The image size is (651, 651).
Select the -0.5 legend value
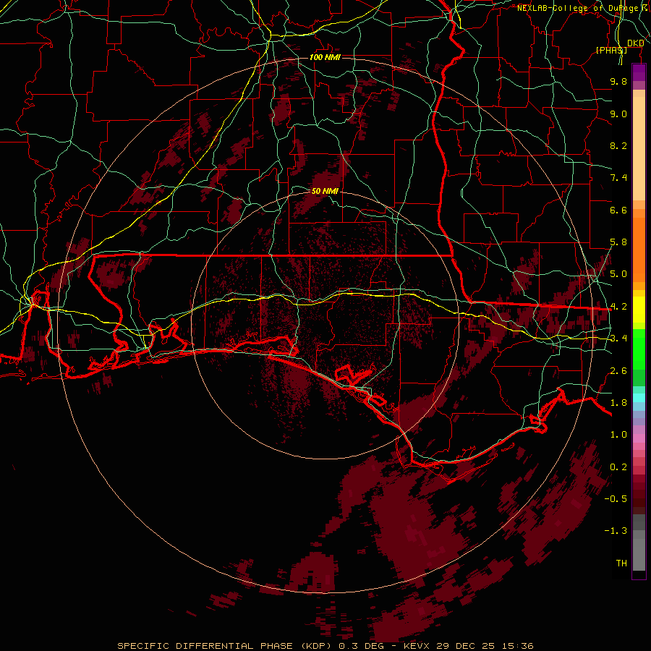click(616, 499)
